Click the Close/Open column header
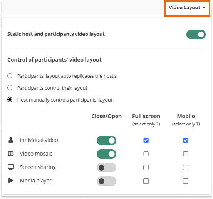213x199 pixels. [106, 116]
